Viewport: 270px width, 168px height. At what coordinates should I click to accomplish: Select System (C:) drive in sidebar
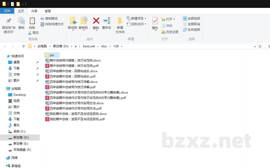[19, 131]
